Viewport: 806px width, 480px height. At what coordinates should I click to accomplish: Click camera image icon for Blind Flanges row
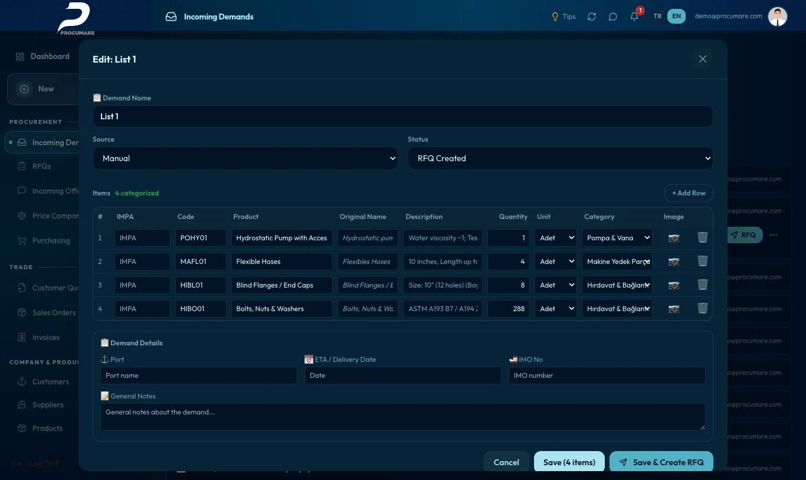[x=673, y=285]
